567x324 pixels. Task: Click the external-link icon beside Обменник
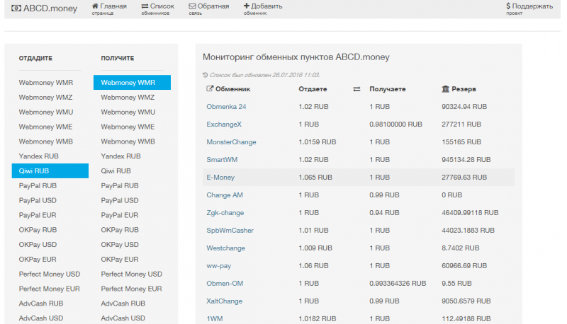click(x=210, y=88)
